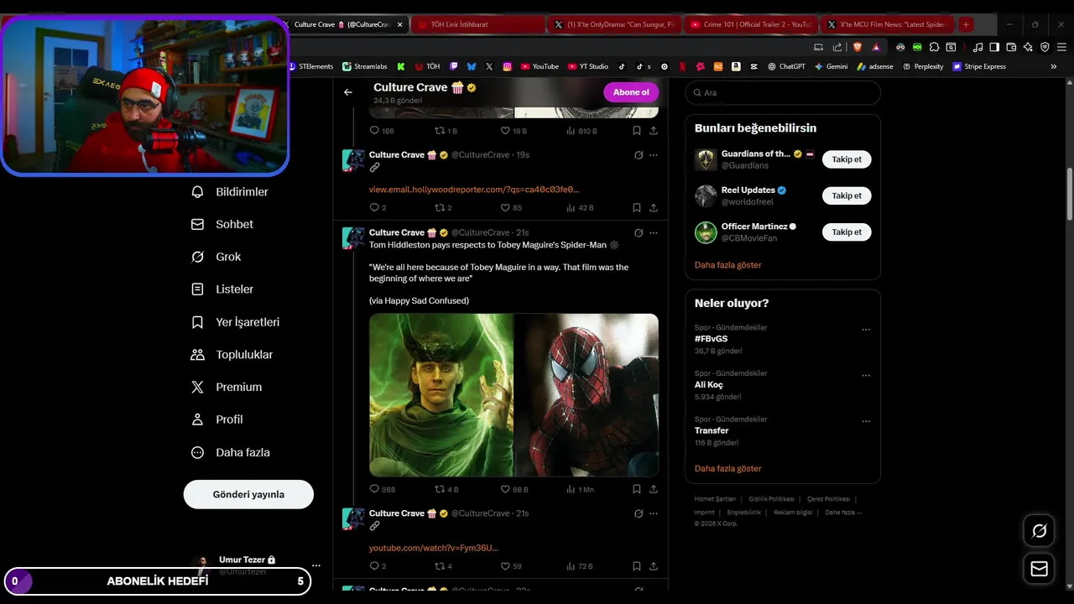The height and width of the screenshot is (604, 1074).
Task: Open options for the Ali Koç trend
Action: tap(866, 376)
